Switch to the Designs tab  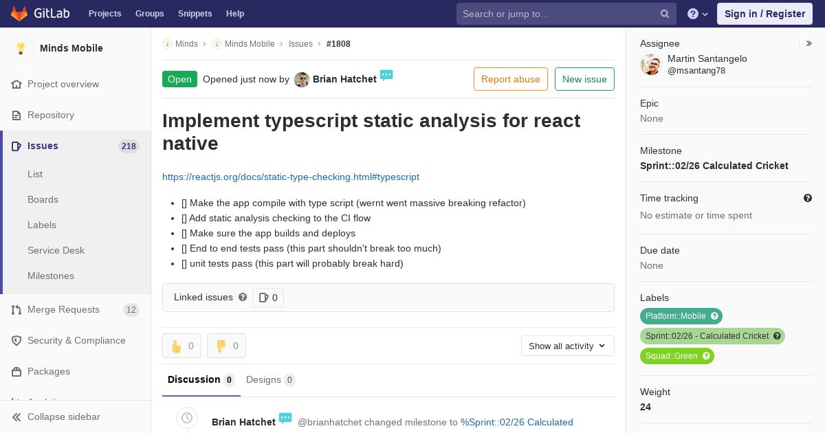click(x=271, y=380)
